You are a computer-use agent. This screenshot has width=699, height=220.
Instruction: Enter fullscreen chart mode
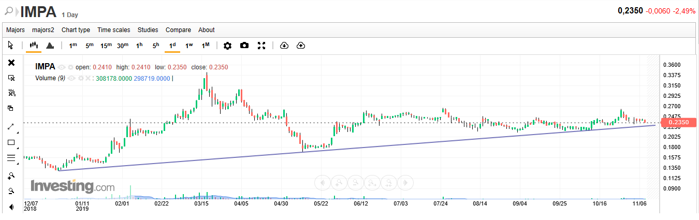pyautogui.click(x=261, y=46)
